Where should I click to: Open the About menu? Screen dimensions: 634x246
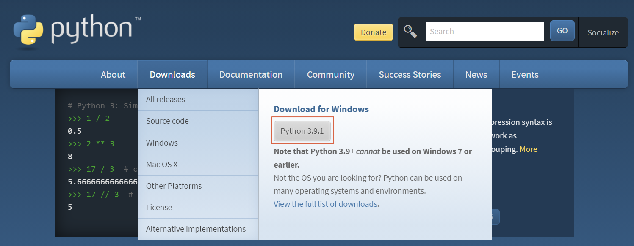(x=113, y=74)
